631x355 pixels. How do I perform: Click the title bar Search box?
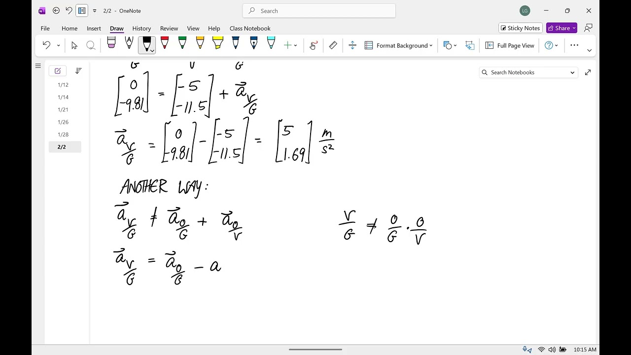point(319,10)
